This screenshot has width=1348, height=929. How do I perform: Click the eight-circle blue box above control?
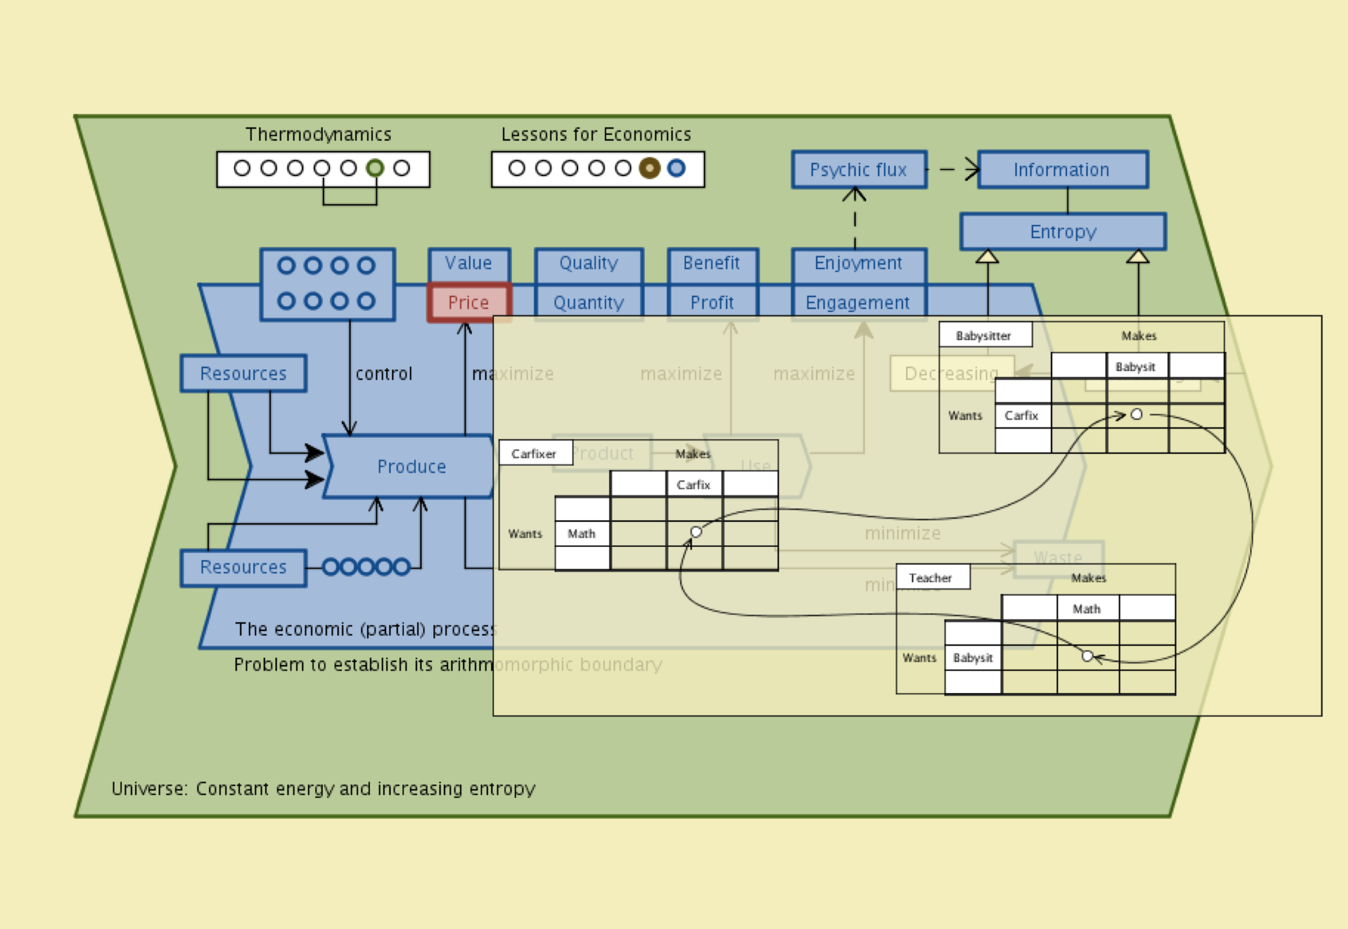click(x=327, y=284)
